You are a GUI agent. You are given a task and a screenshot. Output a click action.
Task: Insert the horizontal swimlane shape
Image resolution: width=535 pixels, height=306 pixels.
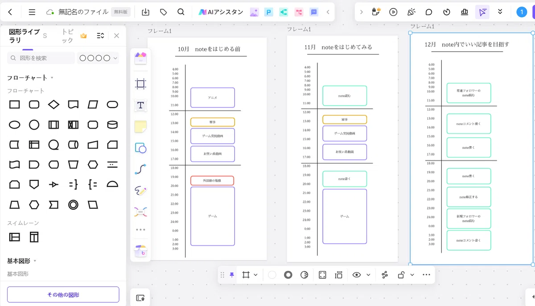tap(15, 237)
